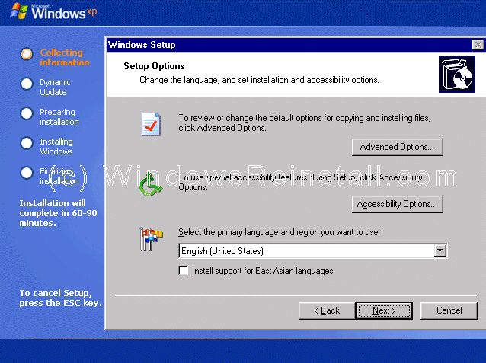Open Advanced Options
The width and height of the screenshot is (486, 363).
[x=397, y=147]
